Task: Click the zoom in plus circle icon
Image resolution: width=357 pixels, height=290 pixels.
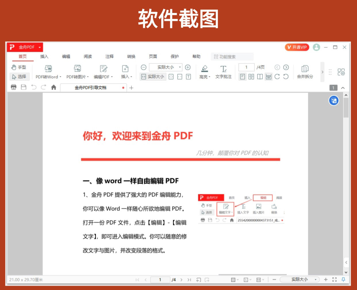Action: [188, 67]
